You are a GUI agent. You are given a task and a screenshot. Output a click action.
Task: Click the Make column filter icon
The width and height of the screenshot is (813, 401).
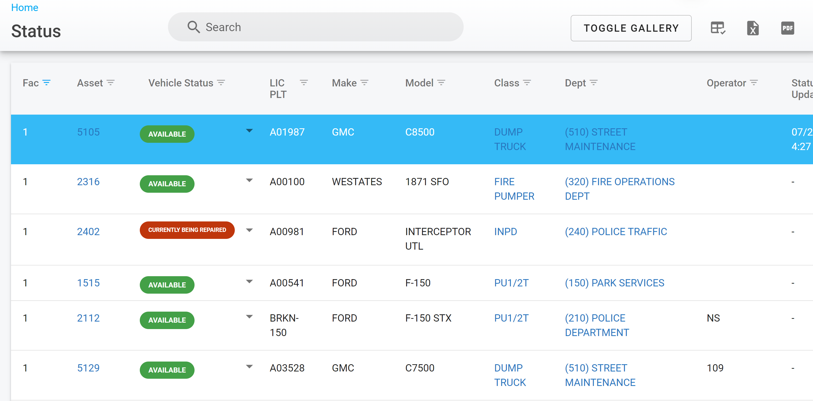(365, 83)
